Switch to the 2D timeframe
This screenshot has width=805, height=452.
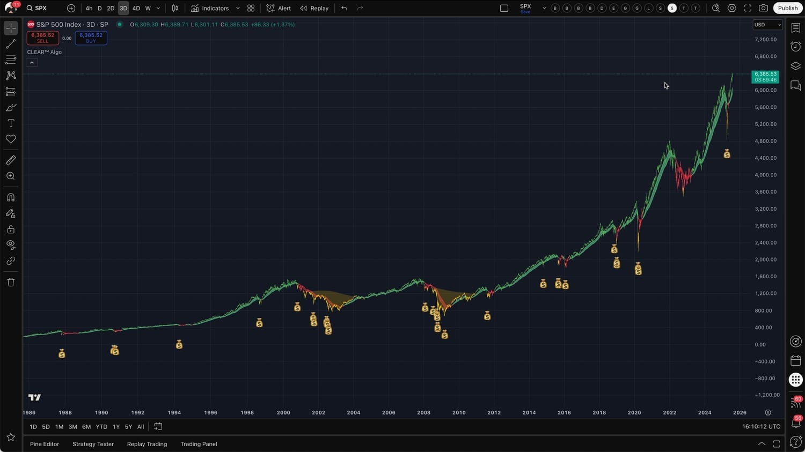pyautogui.click(x=111, y=8)
